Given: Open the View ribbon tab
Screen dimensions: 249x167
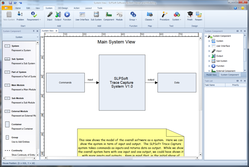Looking at the screenshot, I should point(38,8).
